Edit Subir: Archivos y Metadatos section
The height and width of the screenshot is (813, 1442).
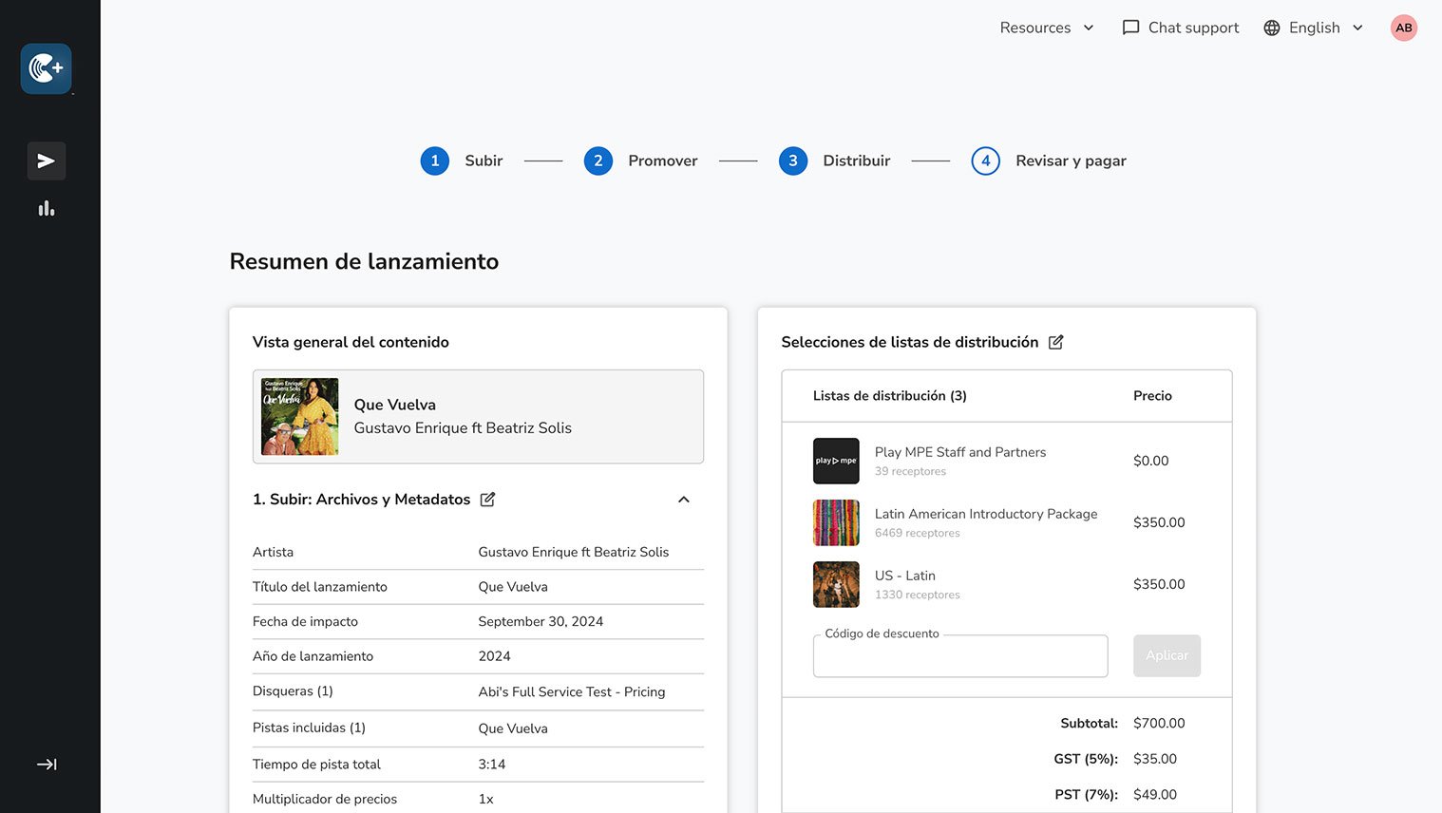[487, 500]
